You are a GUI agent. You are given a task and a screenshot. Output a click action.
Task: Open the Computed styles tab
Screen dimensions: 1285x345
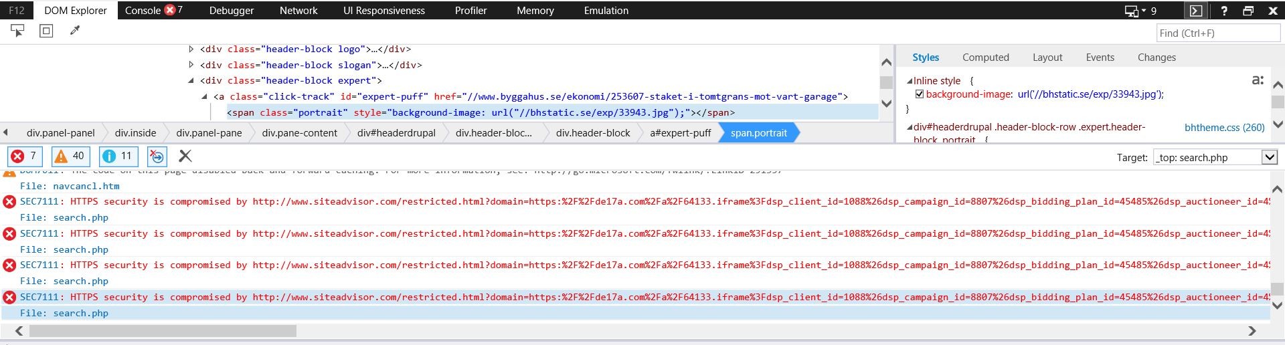pyautogui.click(x=985, y=57)
